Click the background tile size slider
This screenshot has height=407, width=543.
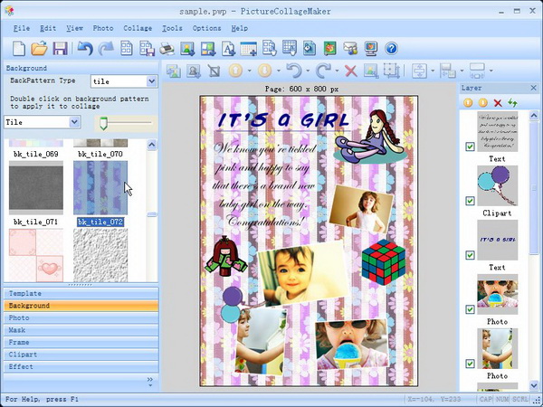pyautogui.click(x=105, y=122)
